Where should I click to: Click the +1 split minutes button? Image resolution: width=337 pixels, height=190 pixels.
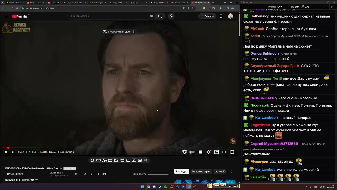pos(85,174)
